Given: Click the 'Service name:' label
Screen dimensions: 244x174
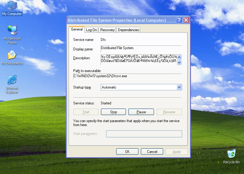Looking at the screenshot, I should point(84,40).
